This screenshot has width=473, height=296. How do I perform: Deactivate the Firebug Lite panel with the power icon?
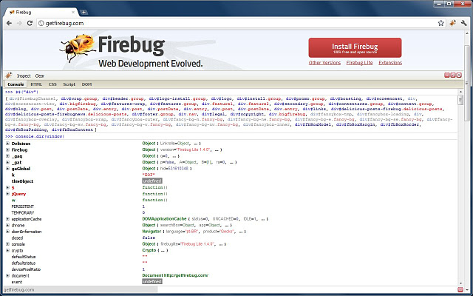[x=459, y=75]
